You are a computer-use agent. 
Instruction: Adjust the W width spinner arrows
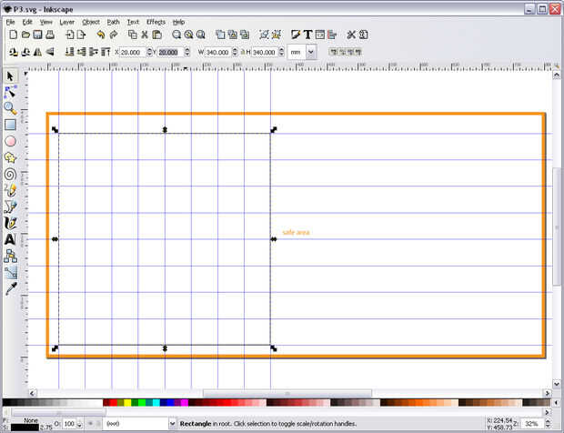pyautogui.click(x=235, y=52)
